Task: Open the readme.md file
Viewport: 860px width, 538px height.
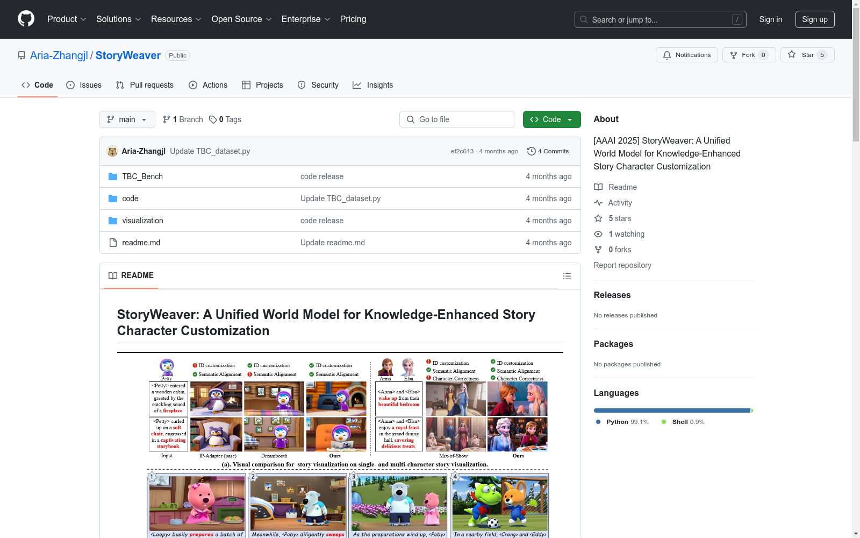Action: (x=141, y=243)
